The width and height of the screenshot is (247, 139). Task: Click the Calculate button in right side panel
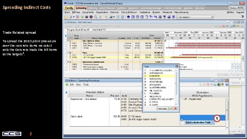click(237, 83)
